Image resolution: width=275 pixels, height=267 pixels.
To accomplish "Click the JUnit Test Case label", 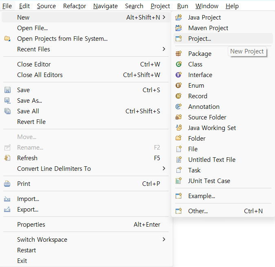I will click(x=209, y=181).
